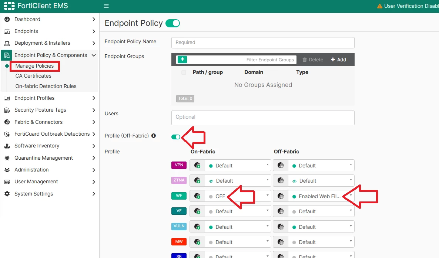Click the Endpoint Profiles icon

tap(7, 98)
